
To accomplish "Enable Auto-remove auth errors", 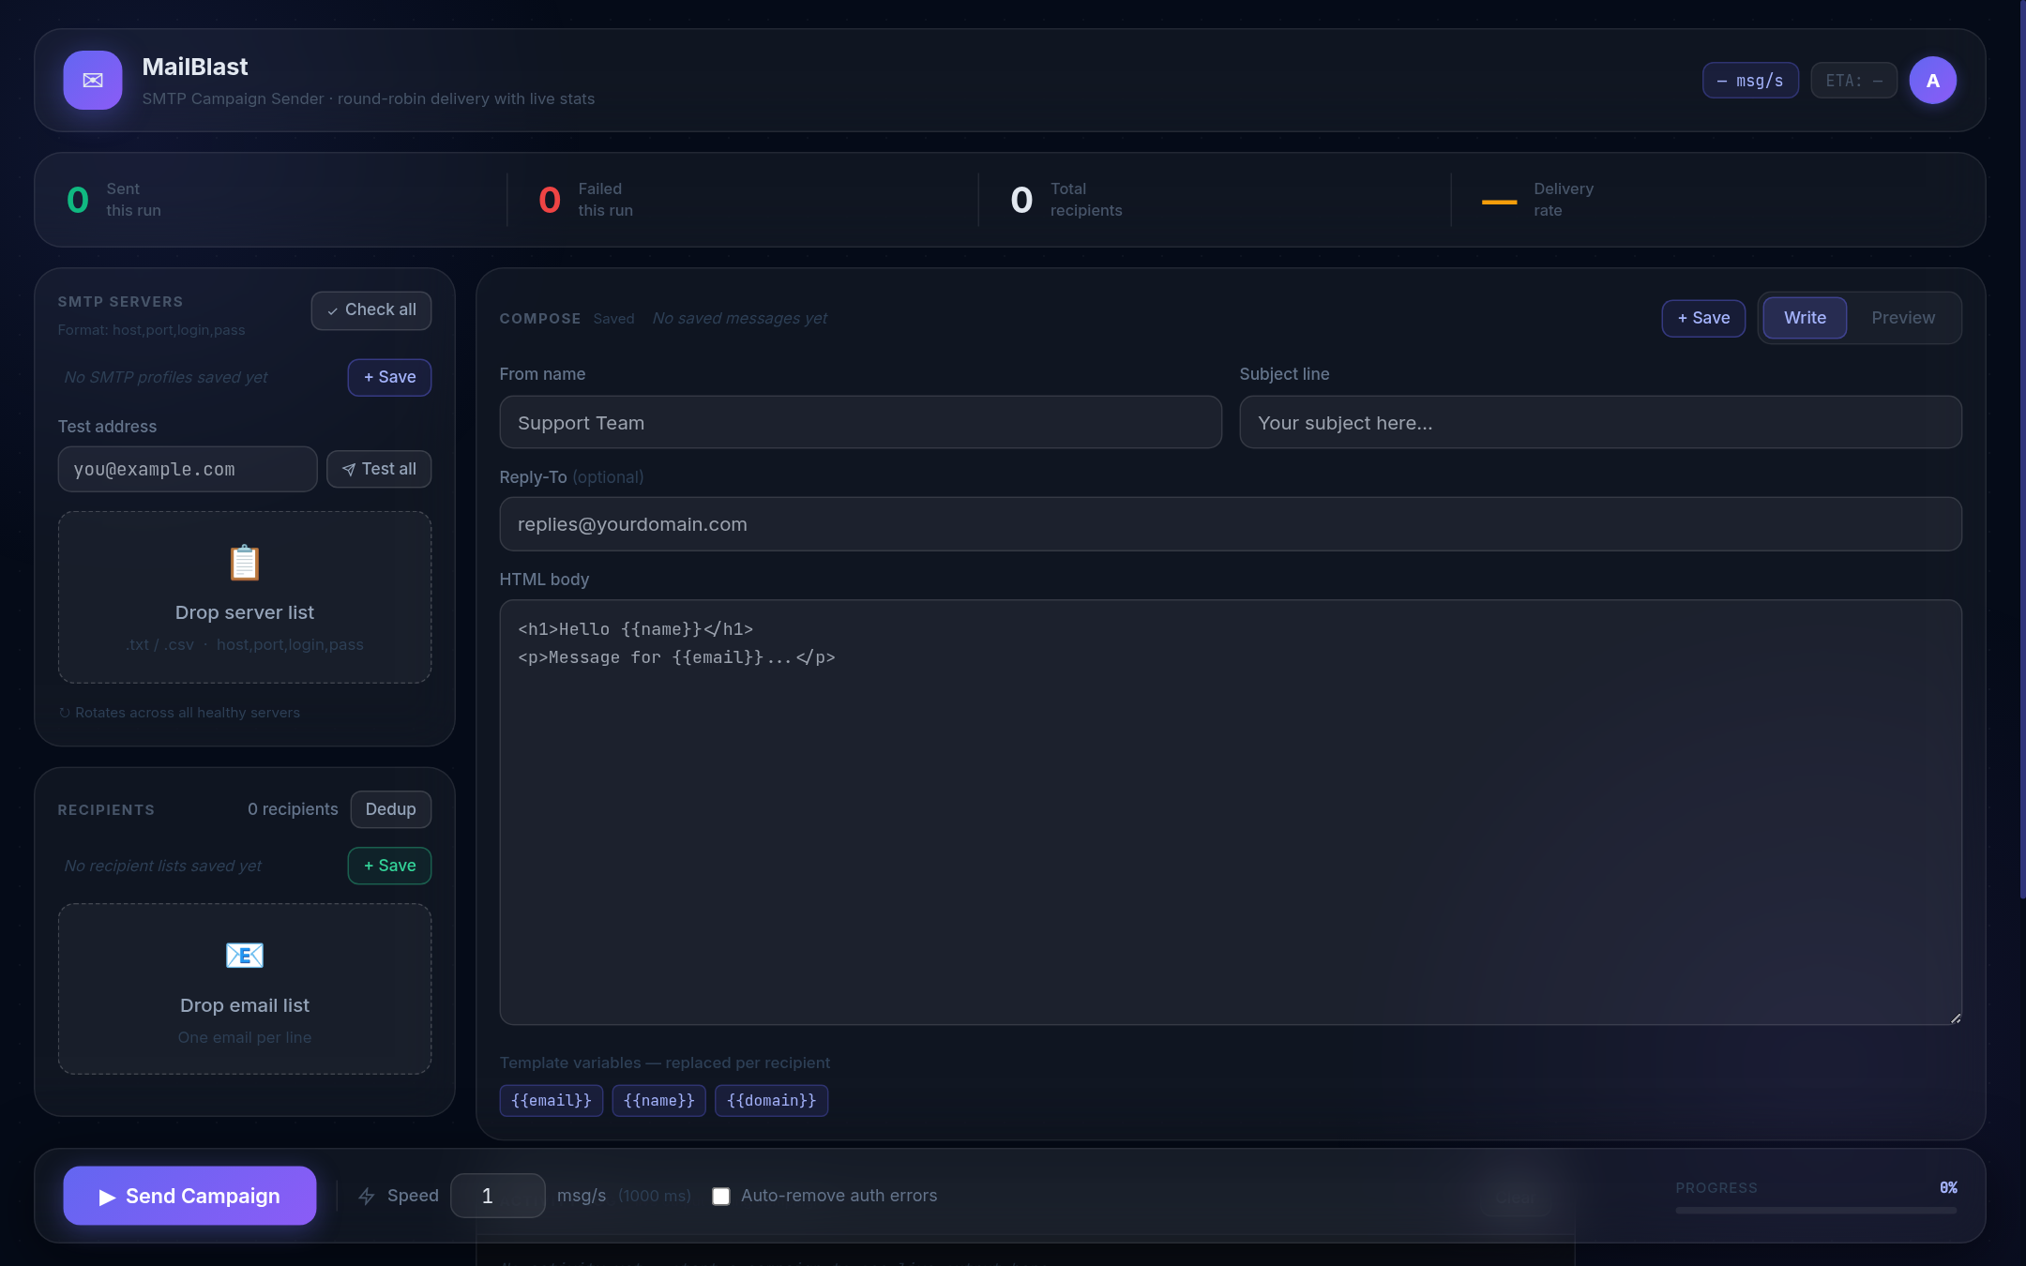I will [719, 1196].
